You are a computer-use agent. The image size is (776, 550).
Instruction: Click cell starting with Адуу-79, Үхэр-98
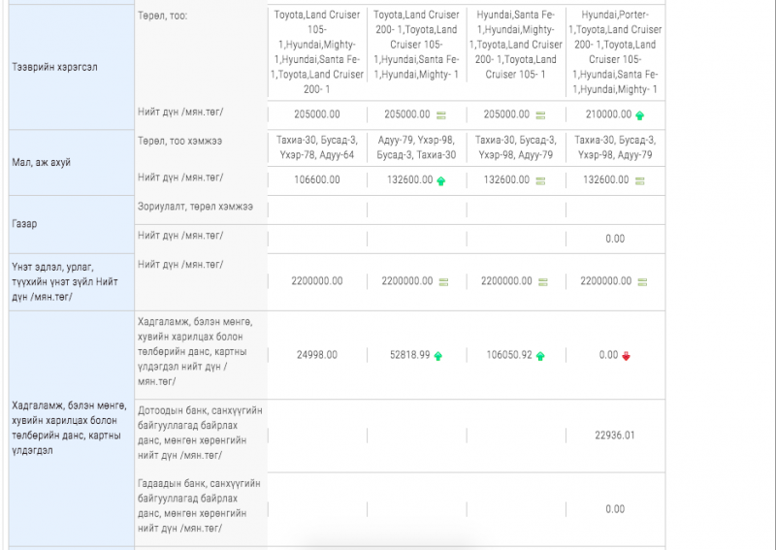(x=416, y=147)
